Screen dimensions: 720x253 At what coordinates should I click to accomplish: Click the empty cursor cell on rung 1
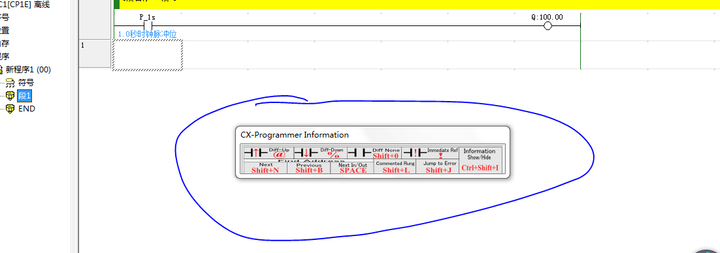pos(148,55)
